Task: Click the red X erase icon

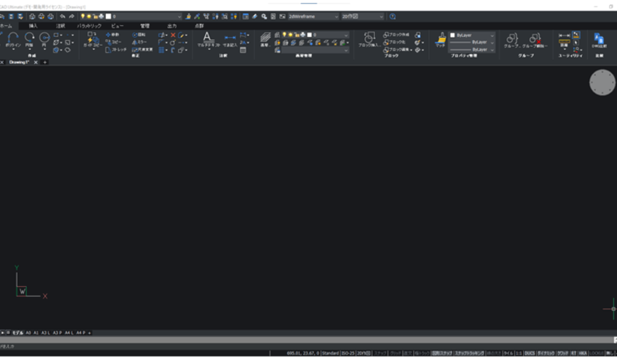Action: (x=173, y=35)
